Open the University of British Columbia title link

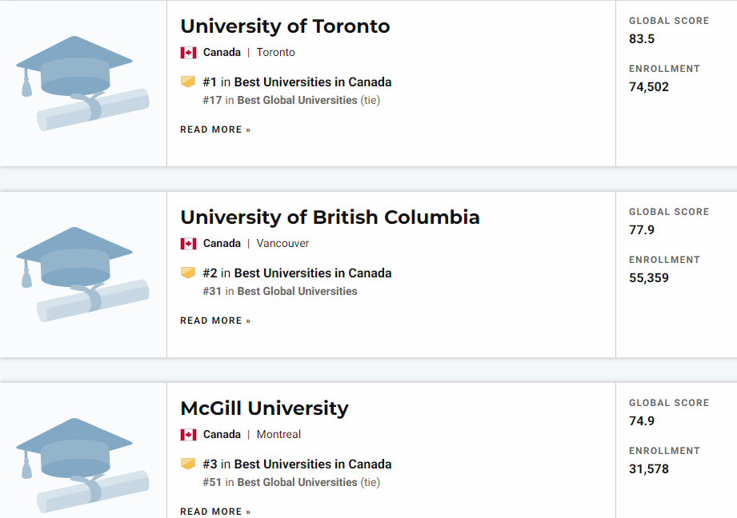tap(330, 217)
